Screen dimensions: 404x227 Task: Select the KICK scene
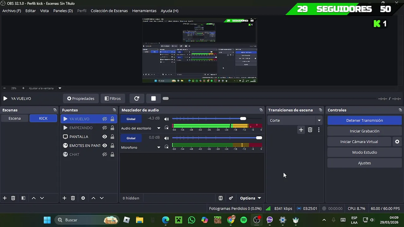[43, 119]
